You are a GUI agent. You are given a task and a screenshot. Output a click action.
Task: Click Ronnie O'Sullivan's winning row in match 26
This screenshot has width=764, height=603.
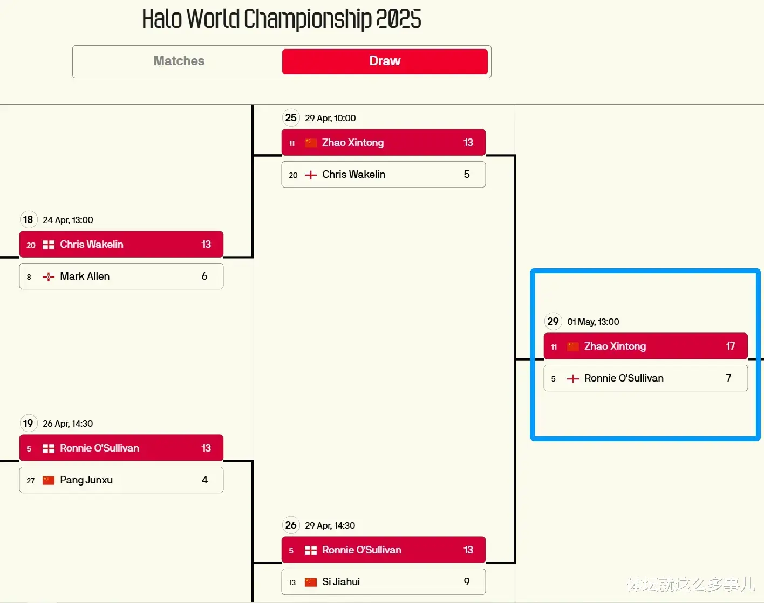click(384, 550)
